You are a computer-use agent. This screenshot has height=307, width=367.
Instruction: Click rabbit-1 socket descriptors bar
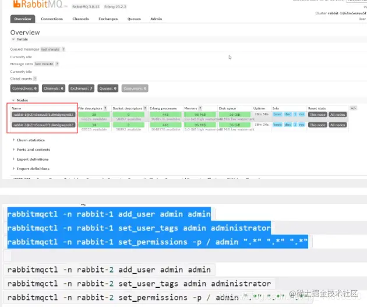pyautogui.click(x=129, y=115)
